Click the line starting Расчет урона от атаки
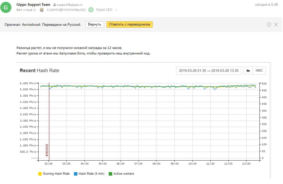Screen dimensions: 283x184 pyautogui.click(x=83, y=53)
